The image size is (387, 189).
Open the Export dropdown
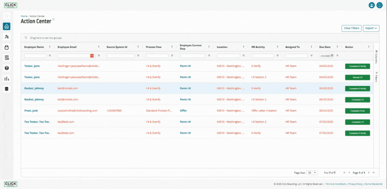(371, 28)
